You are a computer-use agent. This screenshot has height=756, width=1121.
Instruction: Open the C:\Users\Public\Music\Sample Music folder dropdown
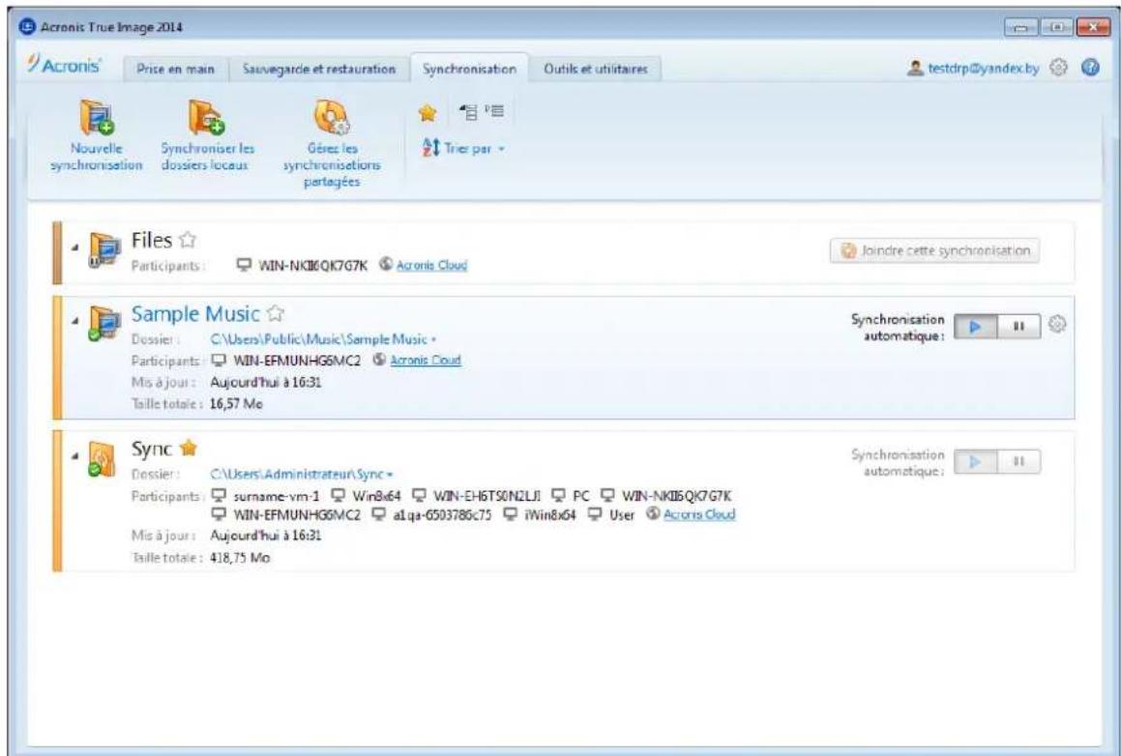(x=323, y=338)
